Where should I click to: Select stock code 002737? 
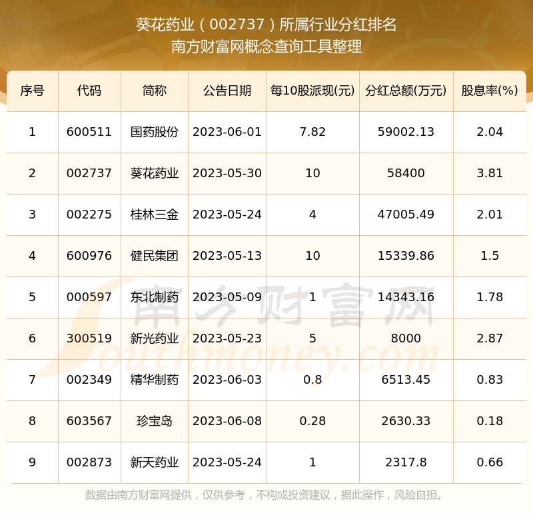(89, 173)
